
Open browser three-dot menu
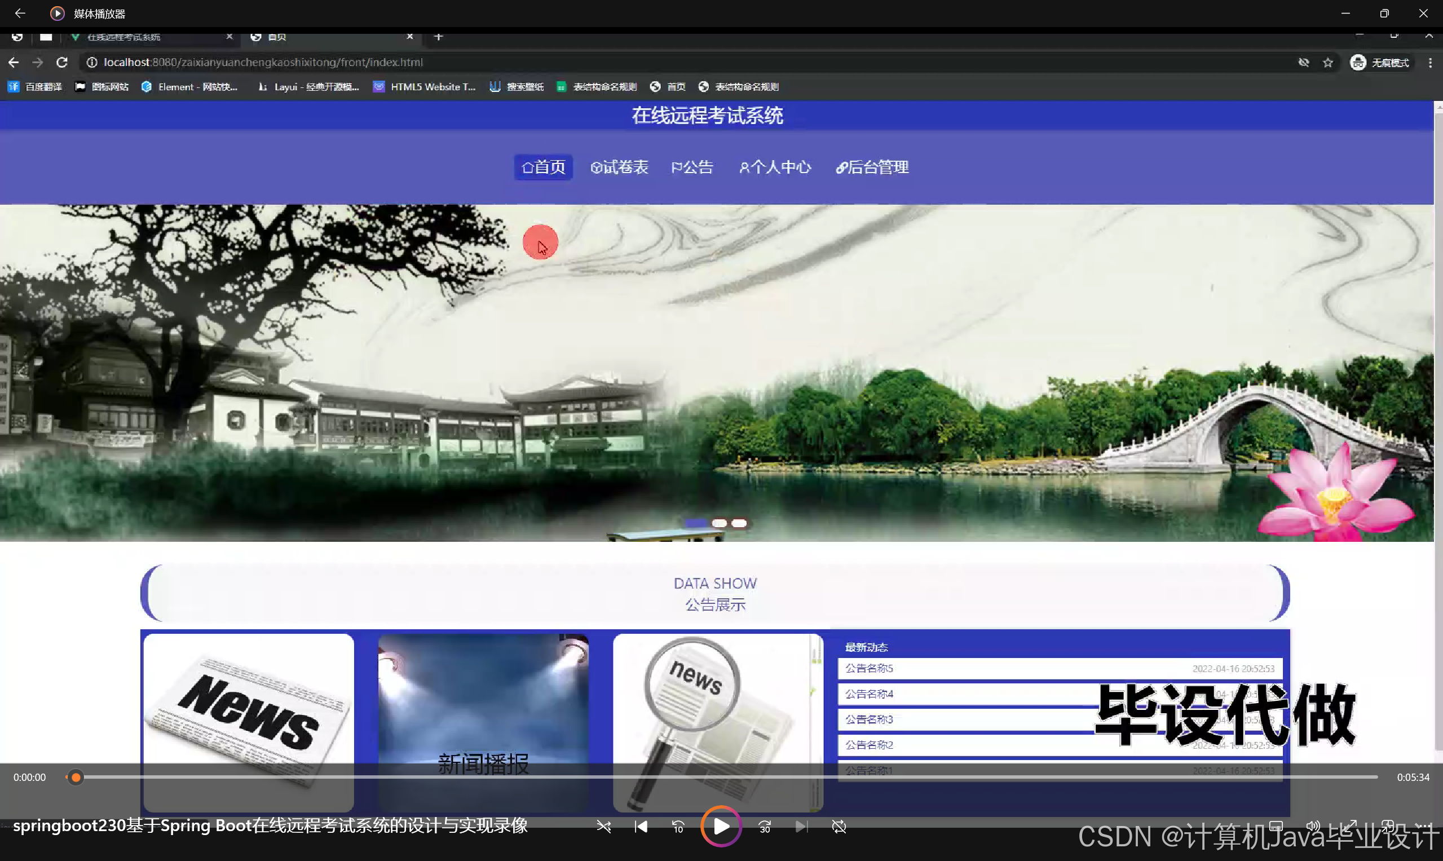tap(1430, 63)
